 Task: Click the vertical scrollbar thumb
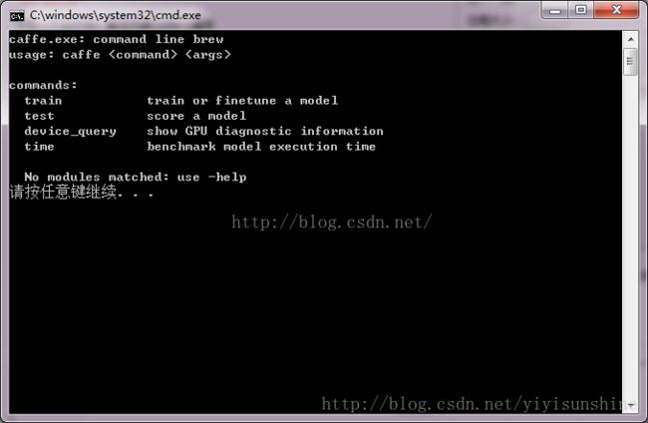(631, 62)
